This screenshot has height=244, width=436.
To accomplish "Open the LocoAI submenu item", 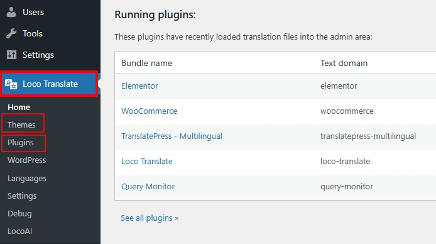I will click(x=19, y=231).
